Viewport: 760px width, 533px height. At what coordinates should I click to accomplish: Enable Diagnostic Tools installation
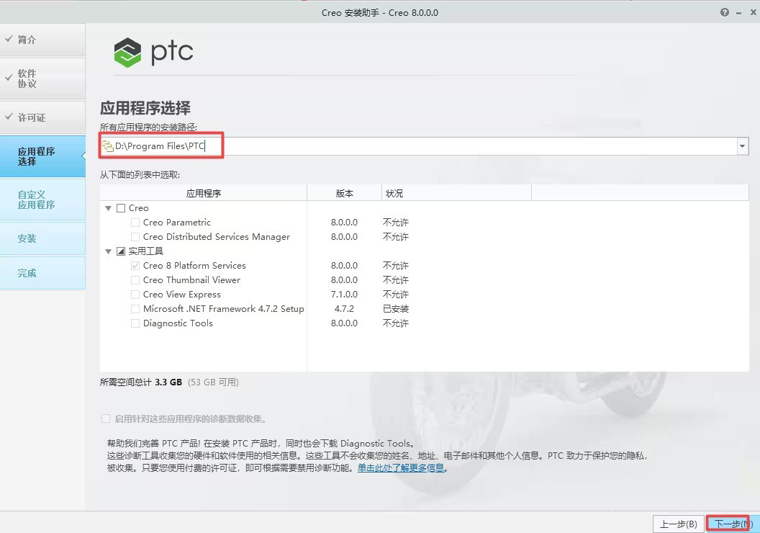[x=135, y=323]
